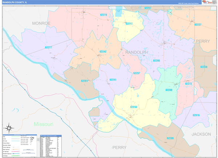Click the Missouri state label
218x158 pixels.
pyautogui.click(x=44, y=124)
